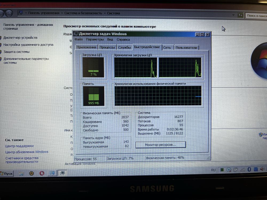Click the refresh button beside address bar
The height and width of the screenshot is (200, 267).
click(x=240, y=15)
